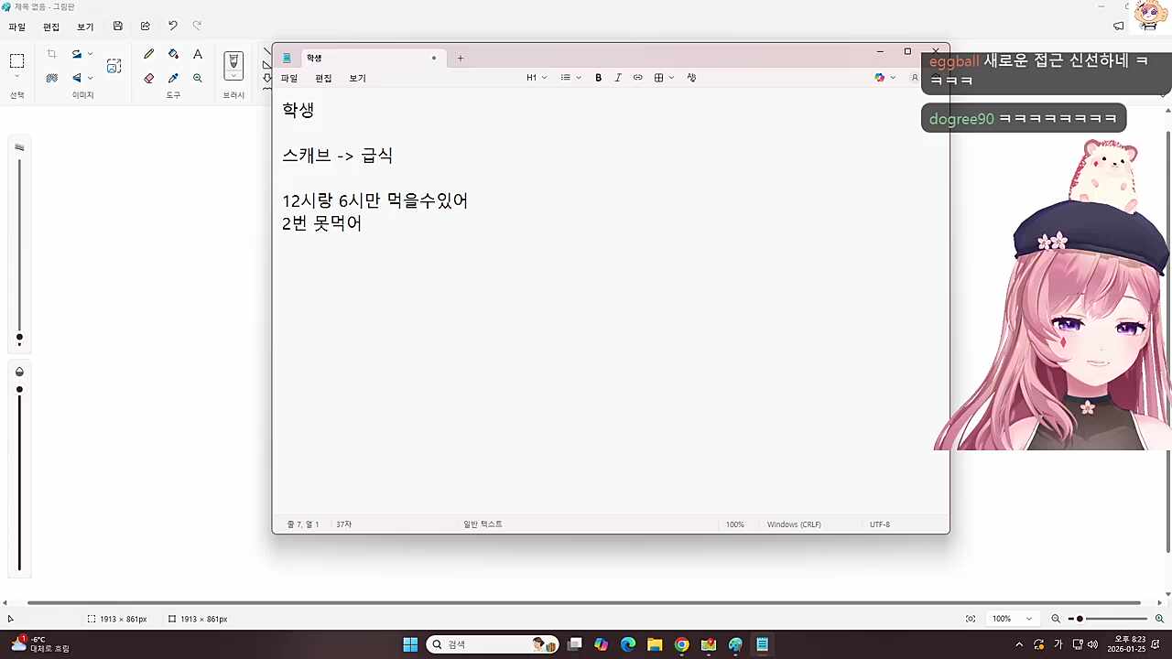Open the 파일 menu in Notepad

click(289, 78)
